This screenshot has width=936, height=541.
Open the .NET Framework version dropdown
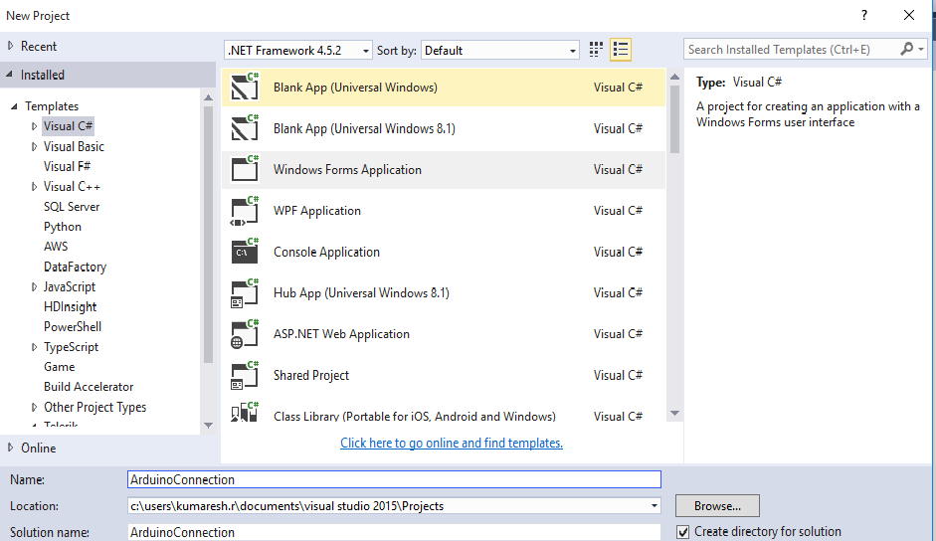click(298, 51)
